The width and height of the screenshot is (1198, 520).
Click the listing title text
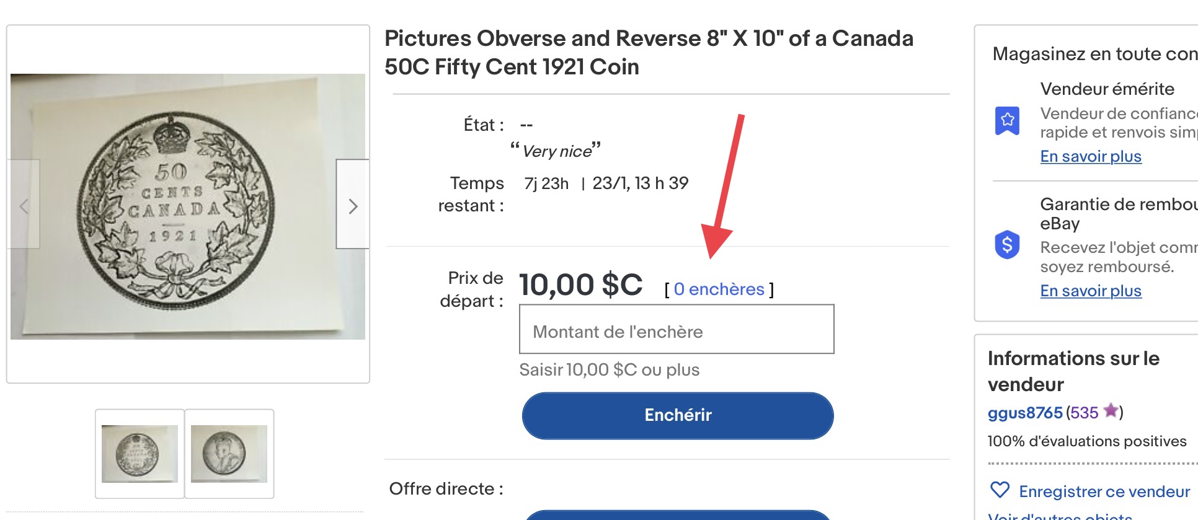648,53
